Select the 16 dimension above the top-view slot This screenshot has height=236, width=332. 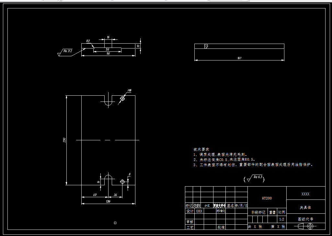click(108, 37)
